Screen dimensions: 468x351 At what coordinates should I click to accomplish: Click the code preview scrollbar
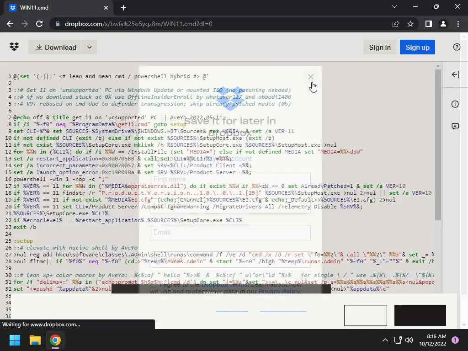(438, 145)
